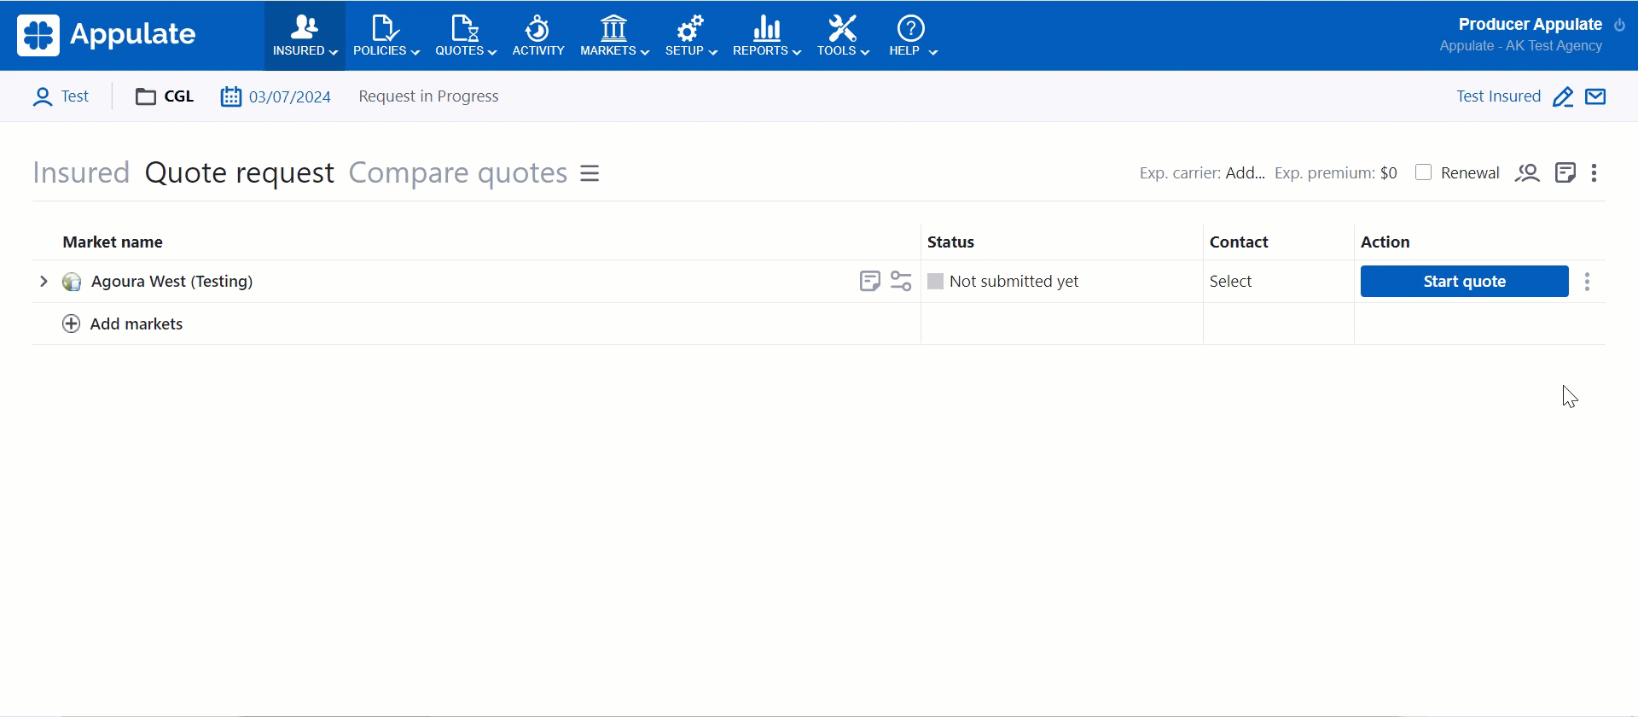Click the envelope email icon
The height and width of the screenshot is (717, 1638).
(1595, 96)
